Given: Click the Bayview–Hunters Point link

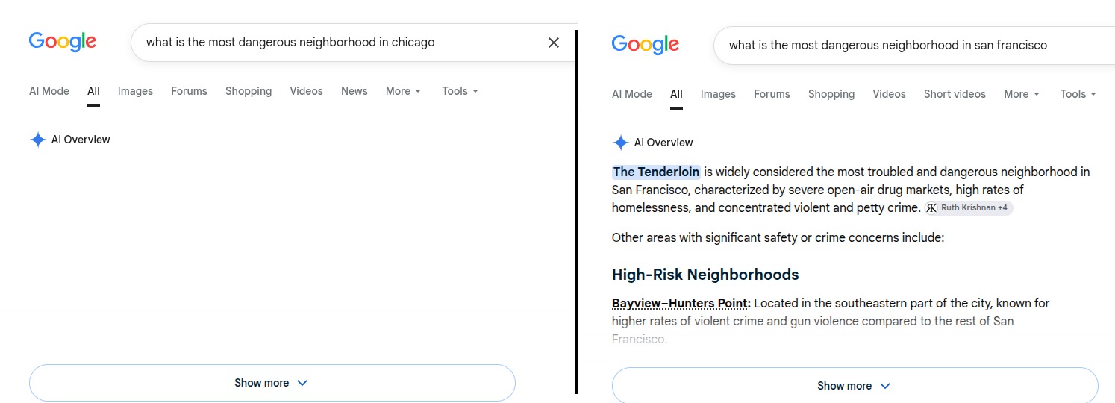Looking at the screenshot, I should point(680,304).
